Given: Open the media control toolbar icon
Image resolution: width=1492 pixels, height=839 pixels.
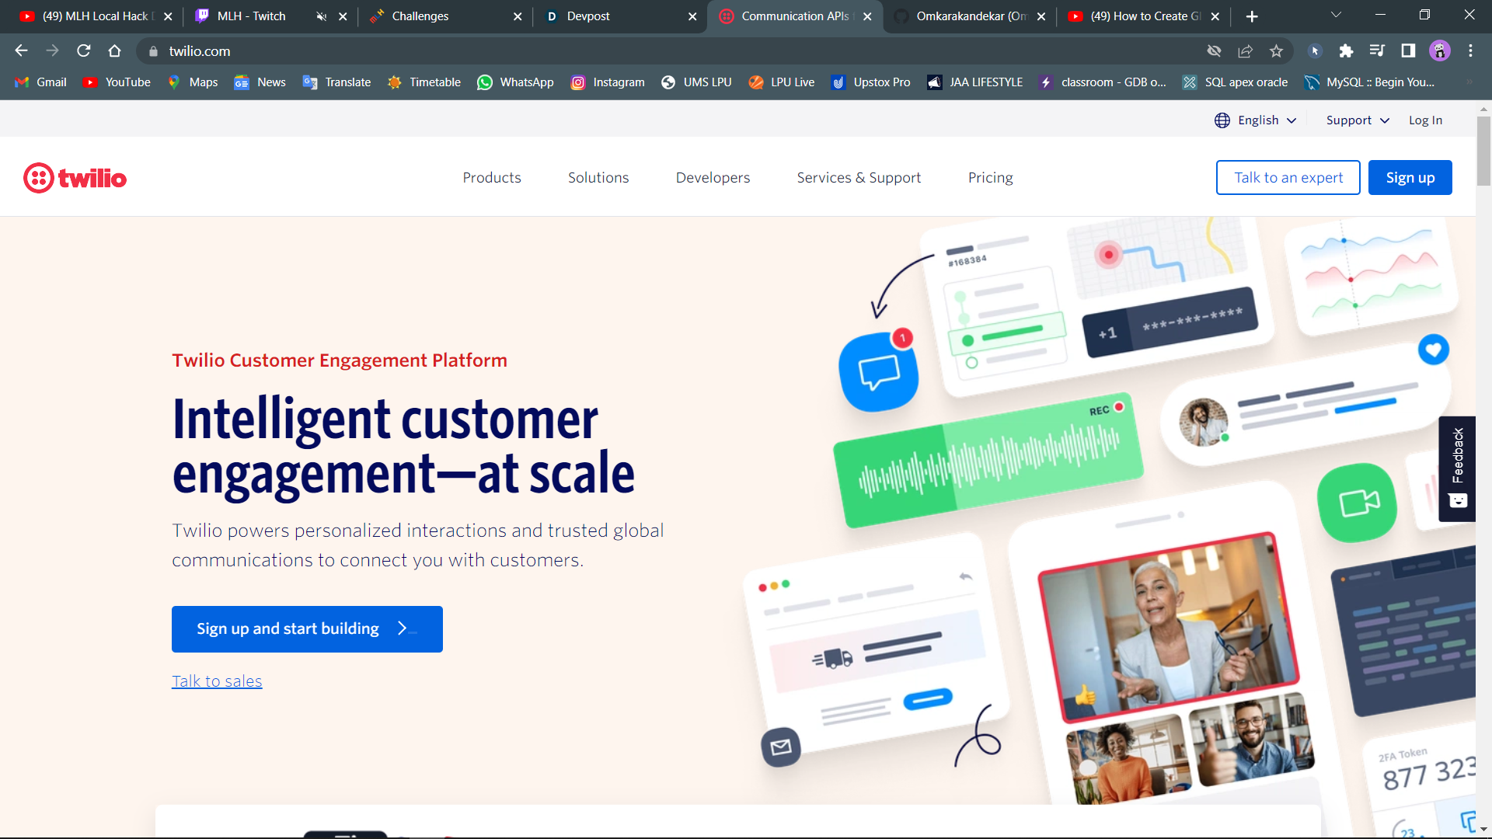Looking at the screenshot, I should pyautogui.click(x=1377, y=51).
